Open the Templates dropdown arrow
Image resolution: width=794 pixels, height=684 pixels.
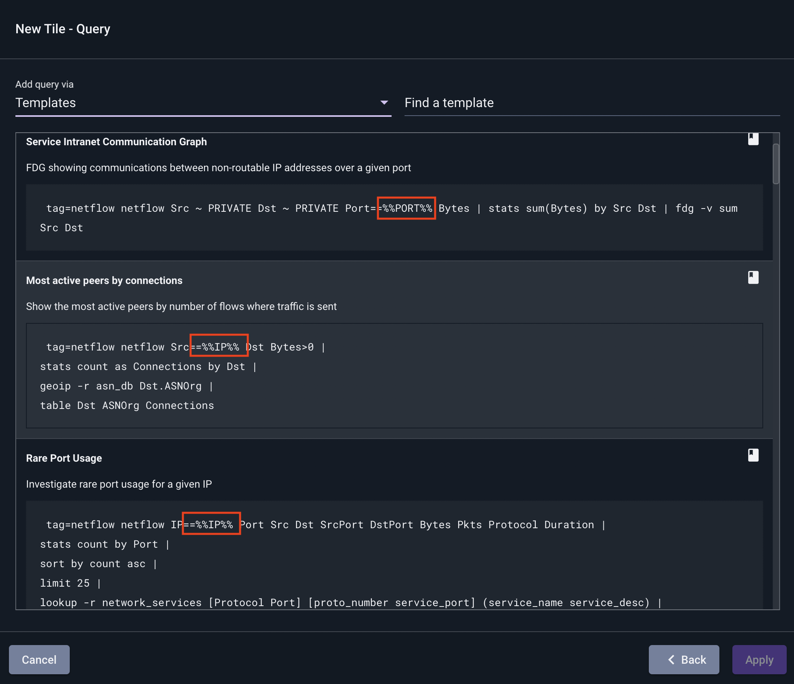(384, 103)
